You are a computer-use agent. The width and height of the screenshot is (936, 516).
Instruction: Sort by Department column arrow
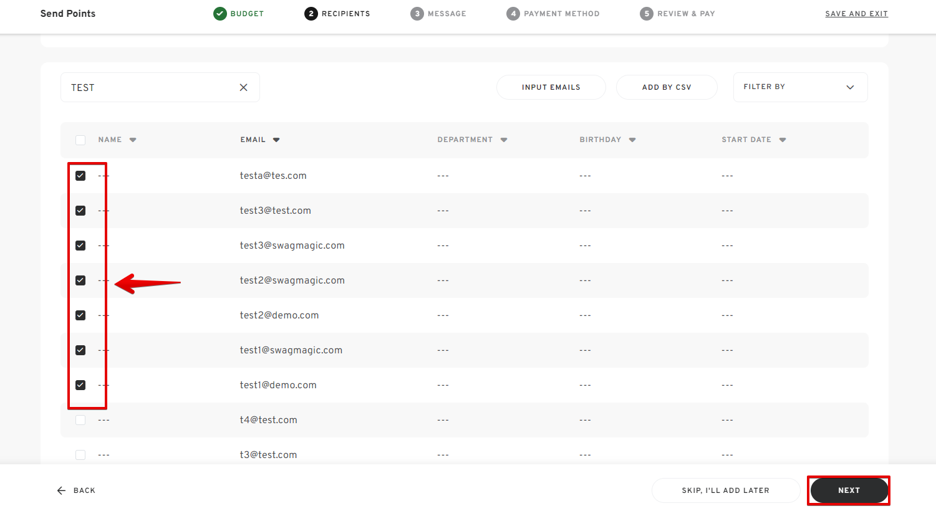click(504, 140)
